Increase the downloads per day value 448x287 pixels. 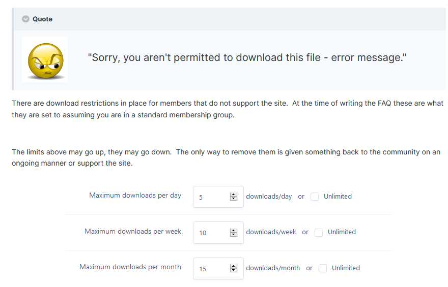click(234, 195)
